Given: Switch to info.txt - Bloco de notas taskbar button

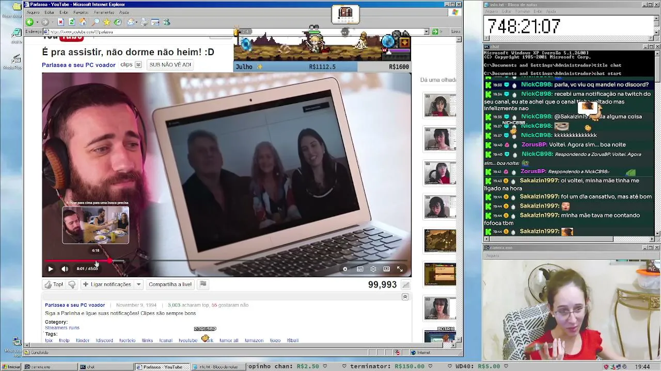Looking at the screenshot, I should coord(218,367).
